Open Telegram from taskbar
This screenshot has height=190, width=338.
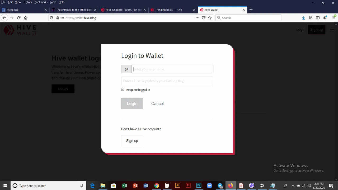coord(220,186)
